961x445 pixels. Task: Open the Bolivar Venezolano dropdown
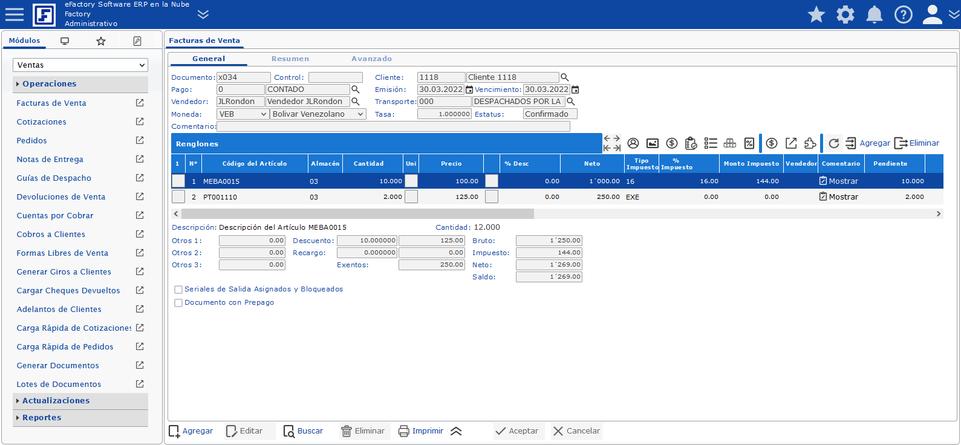pos(318,114)
